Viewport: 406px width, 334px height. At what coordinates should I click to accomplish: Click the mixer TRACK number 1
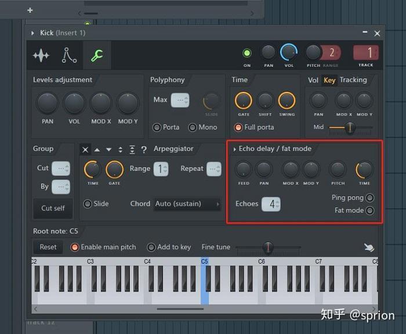click(x=366, y=53)
